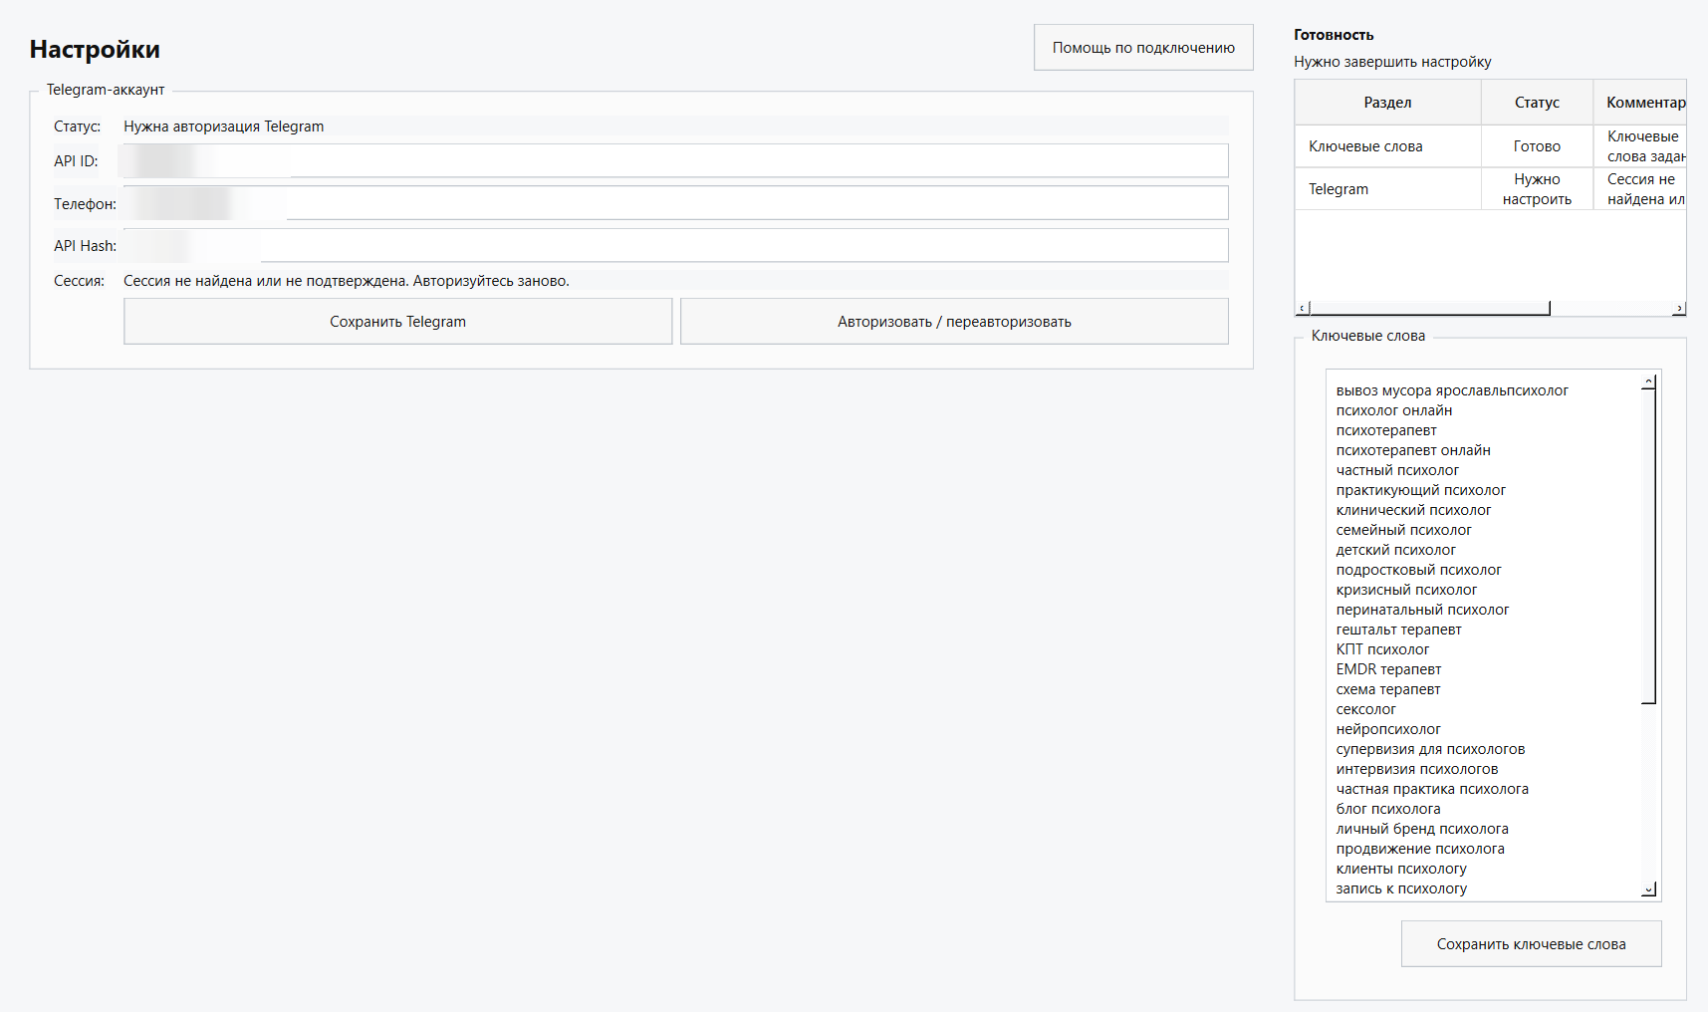Click the "Статус" column header
Image resolution: width=1708 pixels, height=1012 pixels.
pyautogui.click(x=1537, y=103)
